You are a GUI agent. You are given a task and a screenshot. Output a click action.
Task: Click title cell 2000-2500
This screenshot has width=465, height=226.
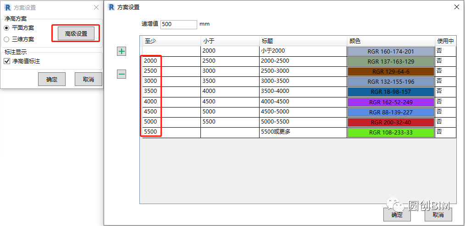pos(303,61)
